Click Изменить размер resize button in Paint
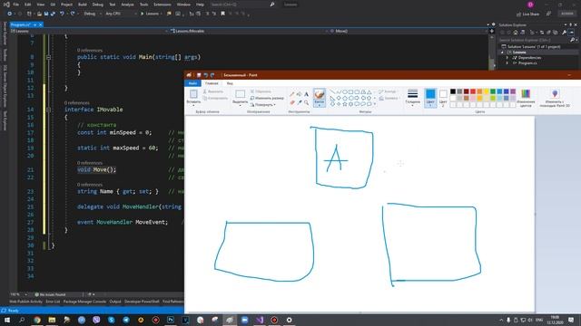The height and width of the screenshot is (326, 581). pyautogui.click(x=267, y=98)
